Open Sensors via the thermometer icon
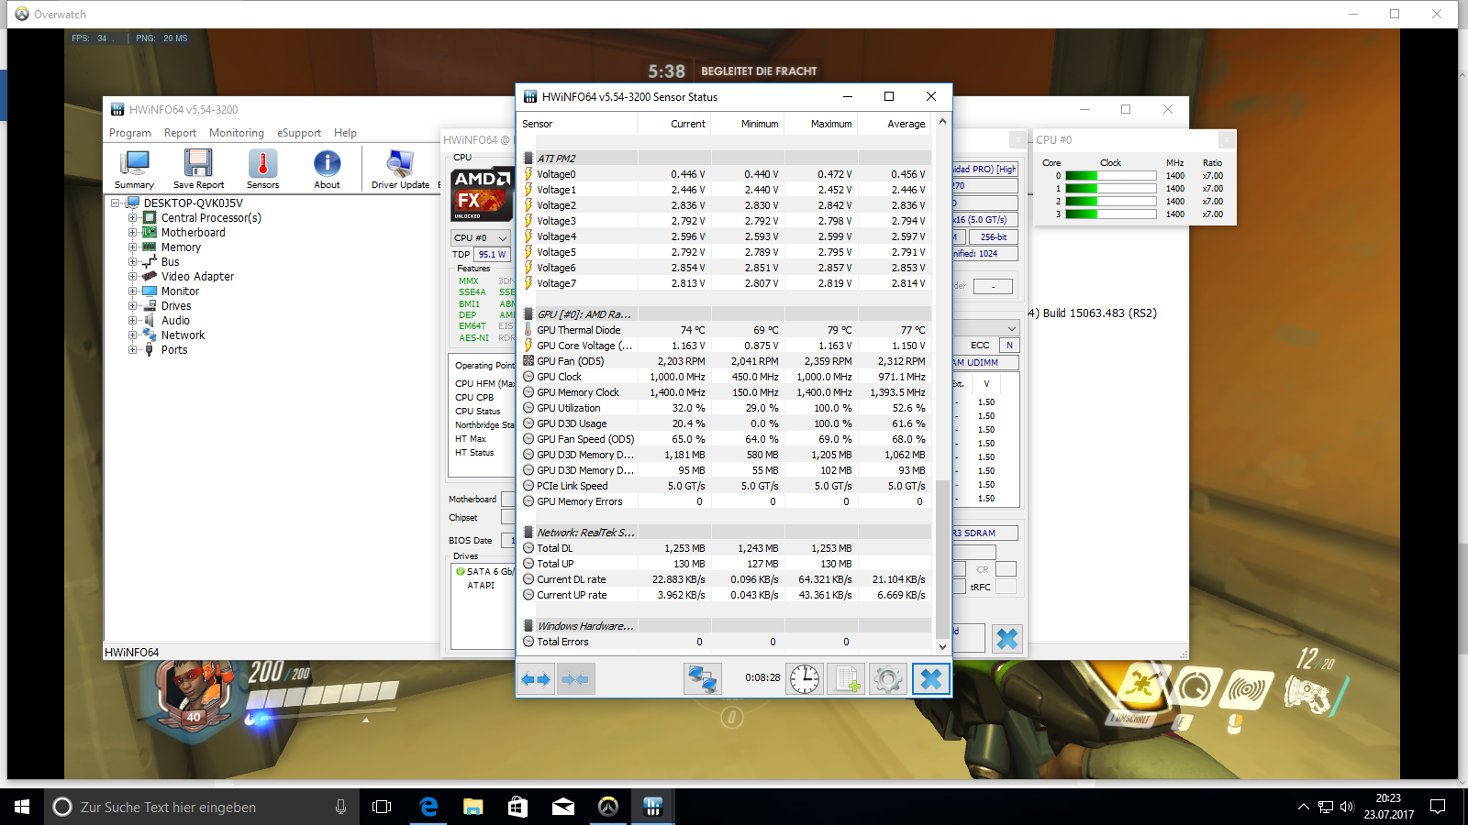This screenshot has width=1468, height=825. point(262,169)
